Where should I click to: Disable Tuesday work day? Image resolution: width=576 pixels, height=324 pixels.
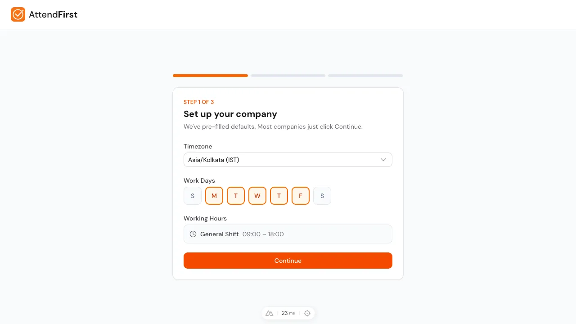pos(235,196)
